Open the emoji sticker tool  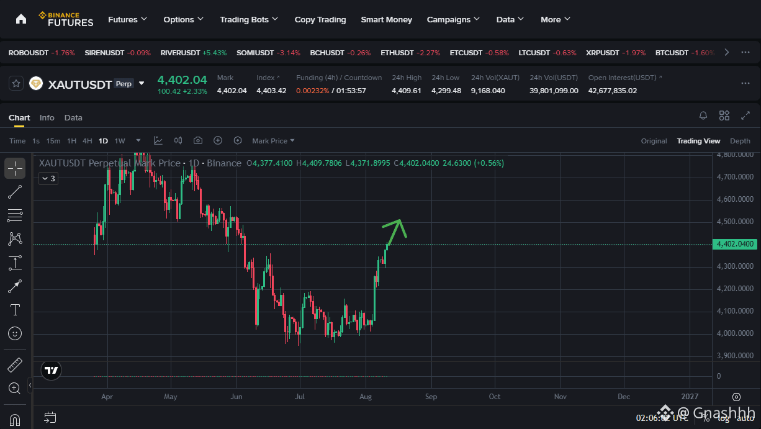click(15, 333)
